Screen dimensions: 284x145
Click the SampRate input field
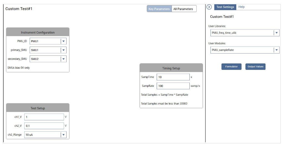click(173, 86)
